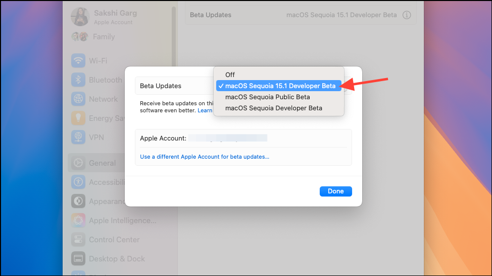Click the 'Bluetooth' sidebar label
This screenshot has height=276, width=492.
coord(106,80)
